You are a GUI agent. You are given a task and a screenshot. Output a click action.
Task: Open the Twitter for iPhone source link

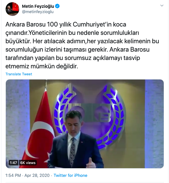[70, 175]
